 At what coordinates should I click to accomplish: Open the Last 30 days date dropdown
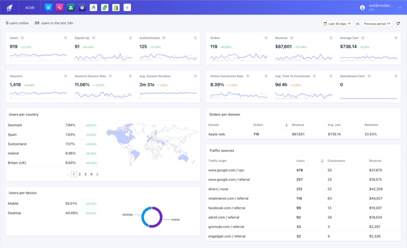[x=337, y=23]
